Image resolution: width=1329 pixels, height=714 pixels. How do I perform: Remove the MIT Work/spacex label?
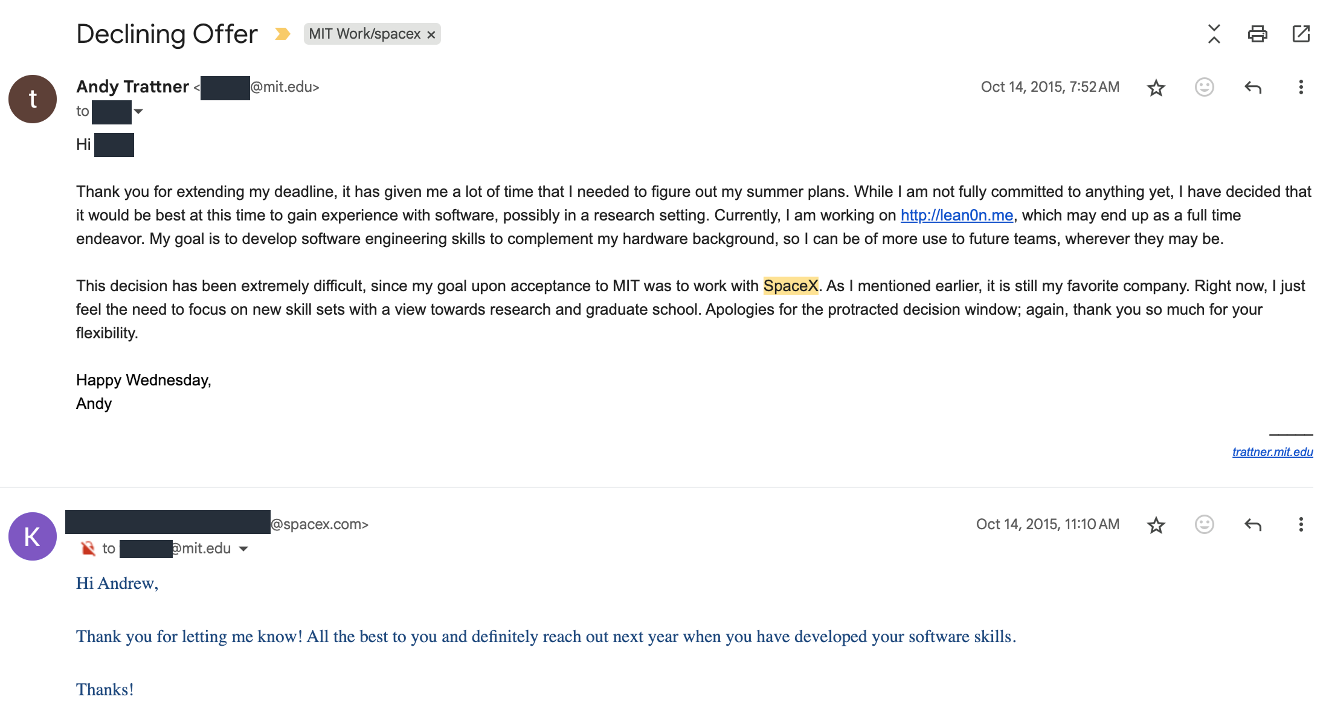tap(431, 35)
